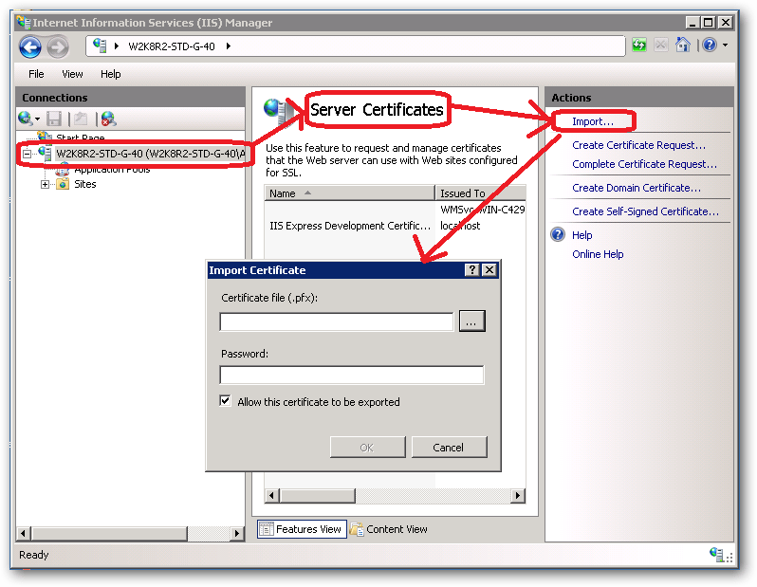Expand the arrow after W2K8R2-STD-G-40 in address bar
Screen dimensions: 757x587
pyautogui.click(x=229, y=46)
